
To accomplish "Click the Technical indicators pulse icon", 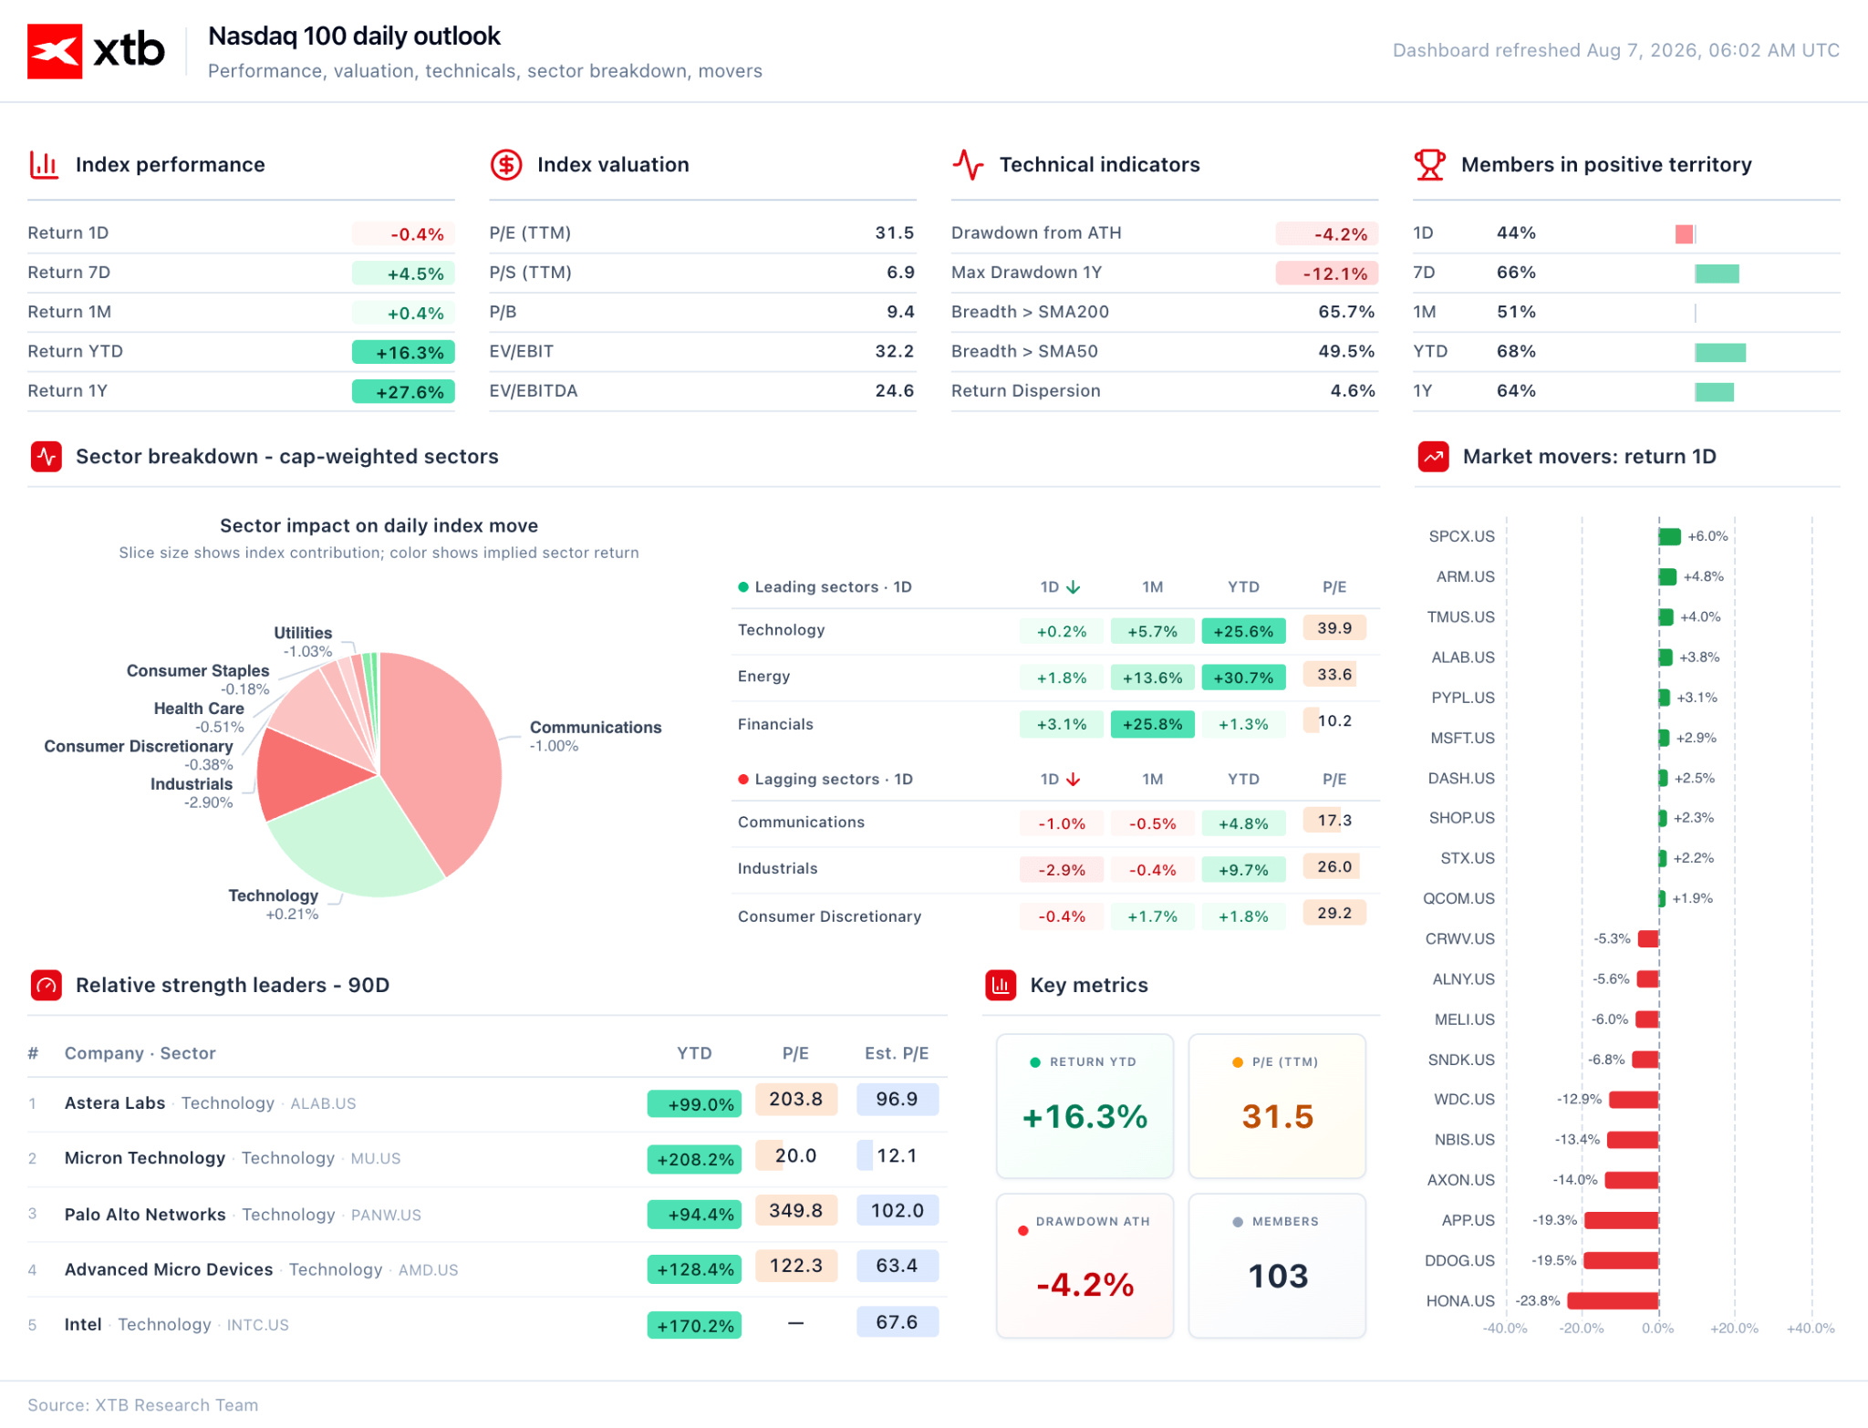I will click(968, 165).
